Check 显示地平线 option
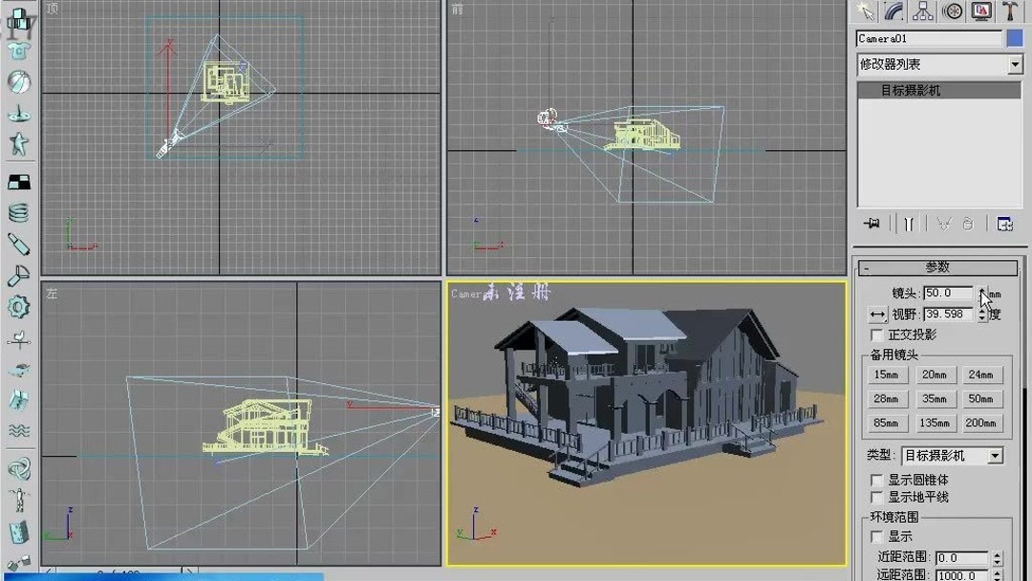Viewport: 1032px width, 581px height. point(876,496)
